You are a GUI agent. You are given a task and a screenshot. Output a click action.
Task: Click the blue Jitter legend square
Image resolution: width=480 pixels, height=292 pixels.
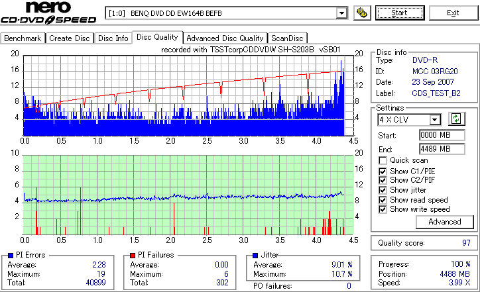pos(255,256)
